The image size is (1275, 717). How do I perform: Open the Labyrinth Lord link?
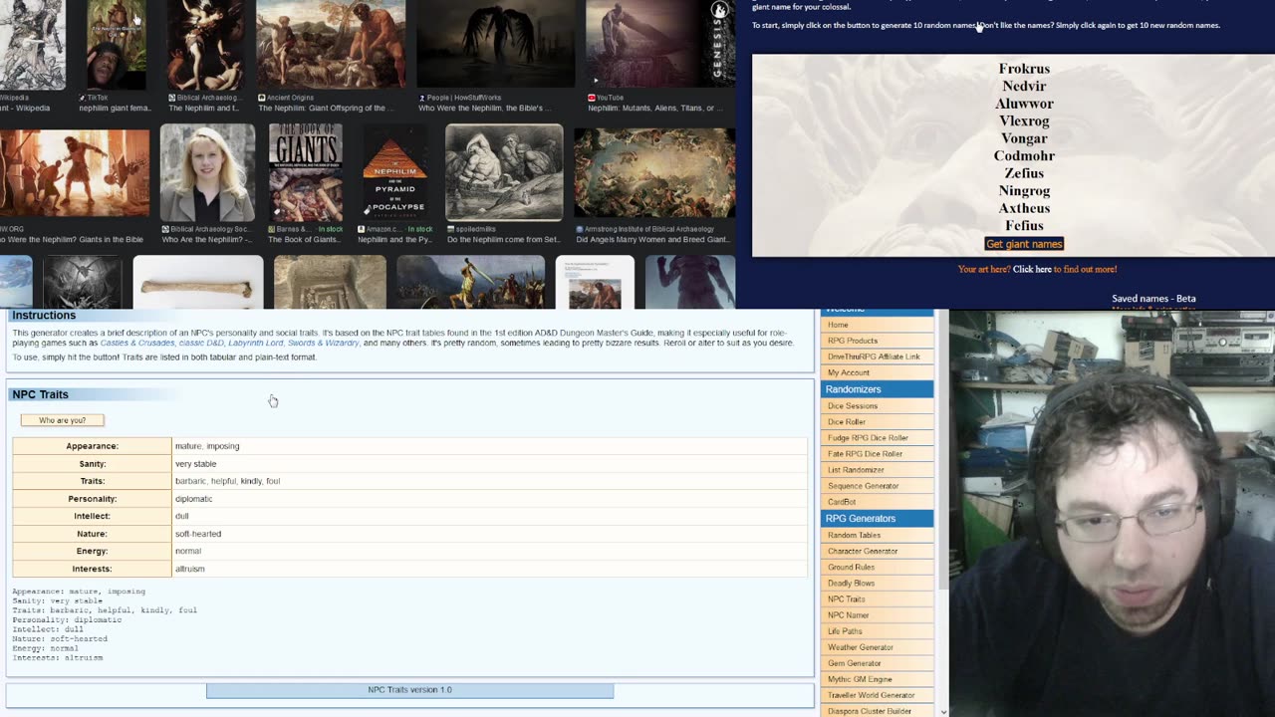pyautogui.click(x=255, y=343)
